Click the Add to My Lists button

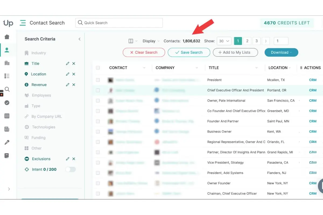pyautogui.click(x=235, y=52)
